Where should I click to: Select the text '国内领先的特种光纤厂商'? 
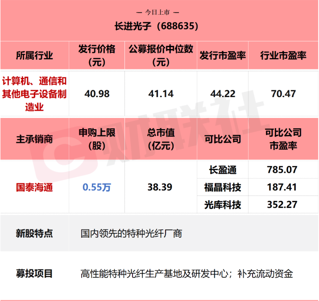[131, 234]
